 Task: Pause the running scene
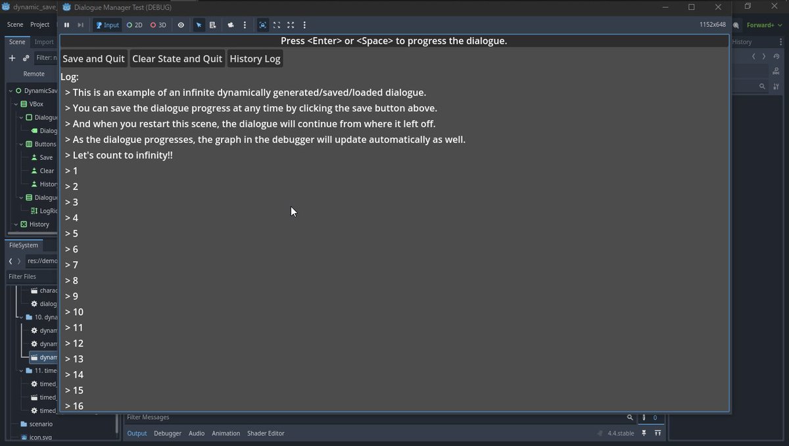click(x=66, y=25)
